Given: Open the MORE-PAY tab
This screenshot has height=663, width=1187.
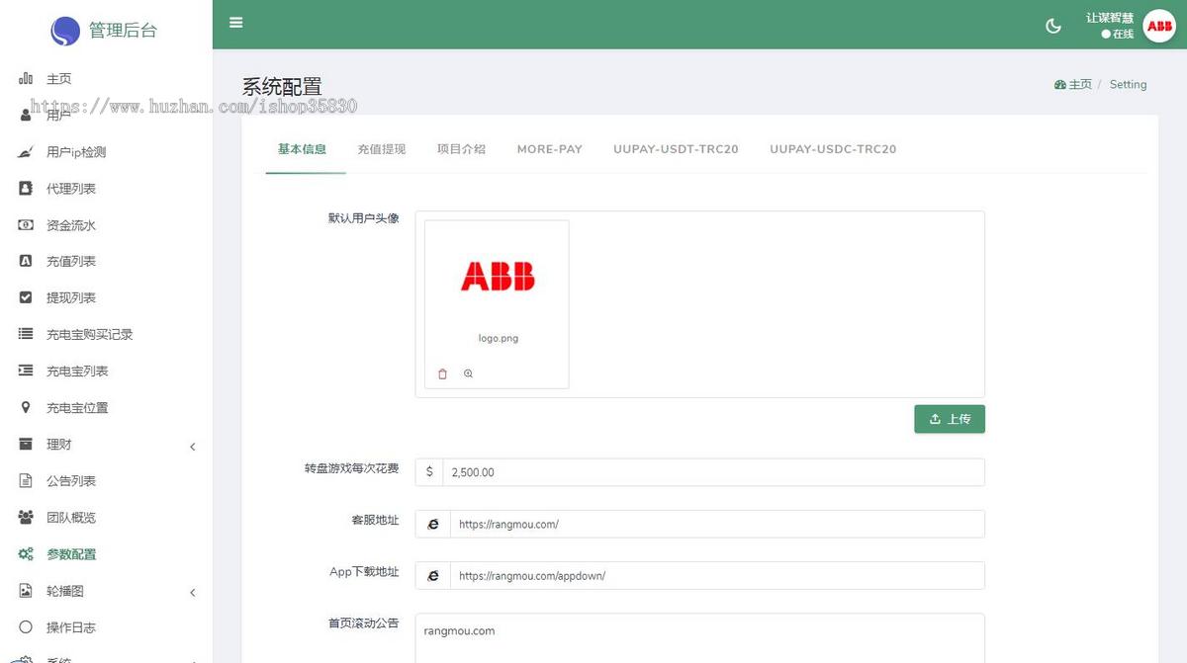Looking at the screenshot, I should point(550,149).
